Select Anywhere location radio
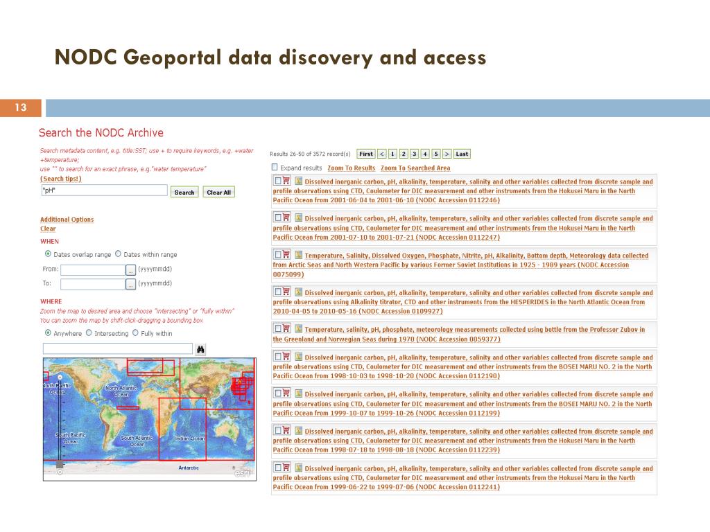 click(x=48, y=332)
